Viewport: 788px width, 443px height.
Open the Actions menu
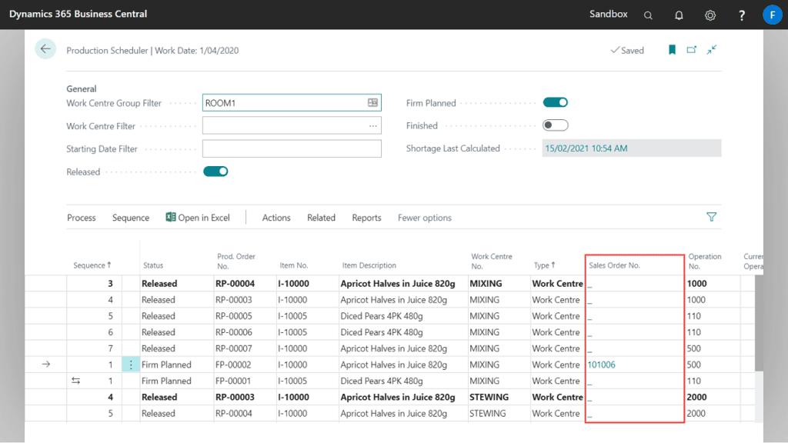pyautogui.click(x=275, y=218)
